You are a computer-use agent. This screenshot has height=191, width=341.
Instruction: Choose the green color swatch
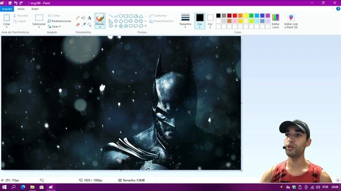pos(251,15)
